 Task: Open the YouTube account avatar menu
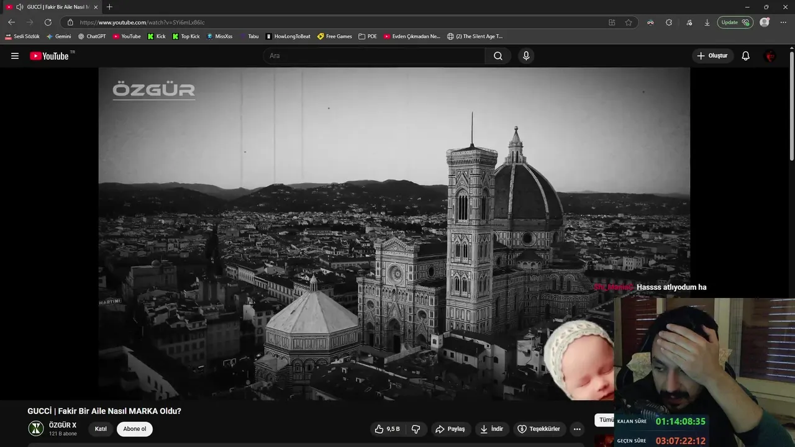coord(770,56)
